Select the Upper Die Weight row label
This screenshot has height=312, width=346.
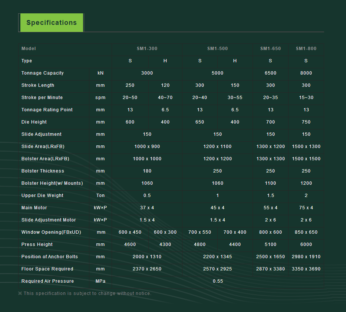click(x=42, y=196)
